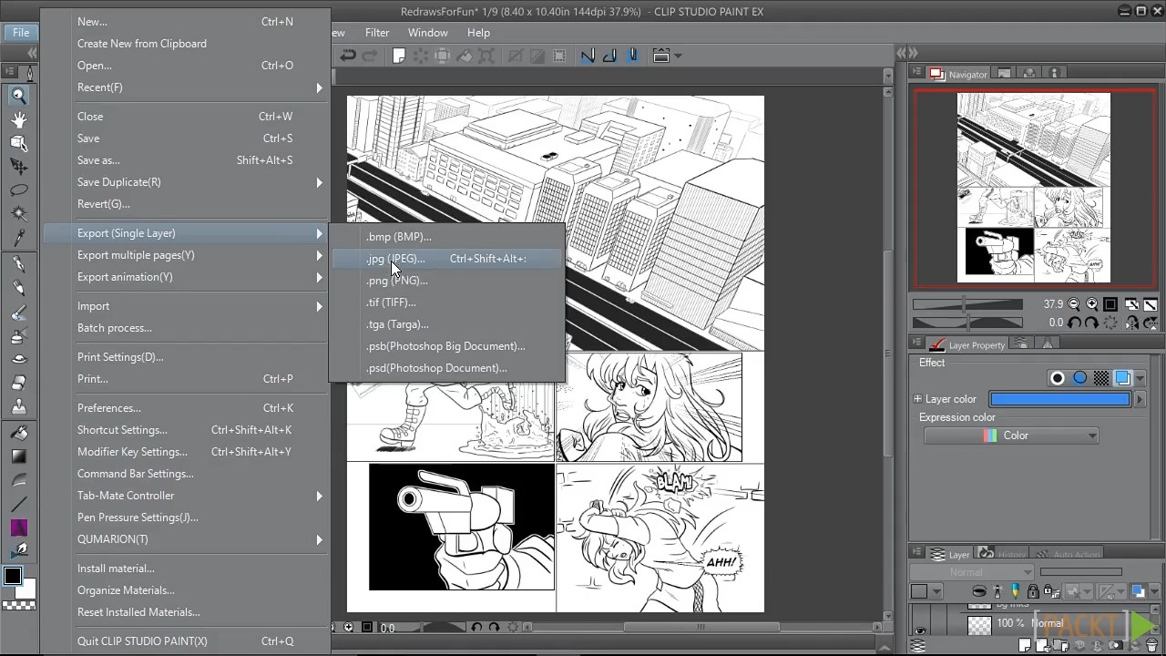Toggle Set as Reference Layer lighthouse

998,592
